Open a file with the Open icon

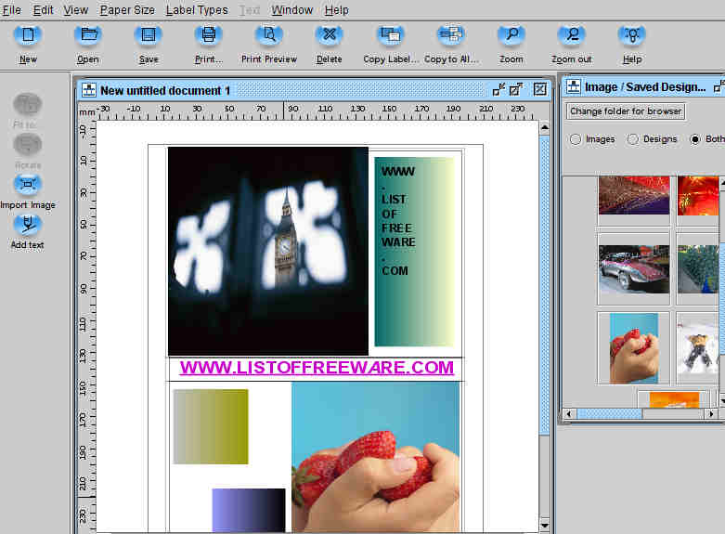point(88,36)
